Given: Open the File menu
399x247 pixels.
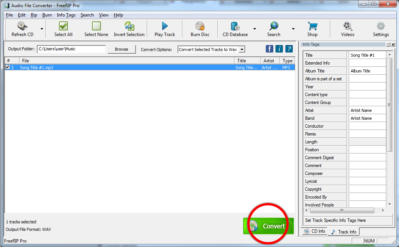Looking at the screenshot, I should (9, 15).
